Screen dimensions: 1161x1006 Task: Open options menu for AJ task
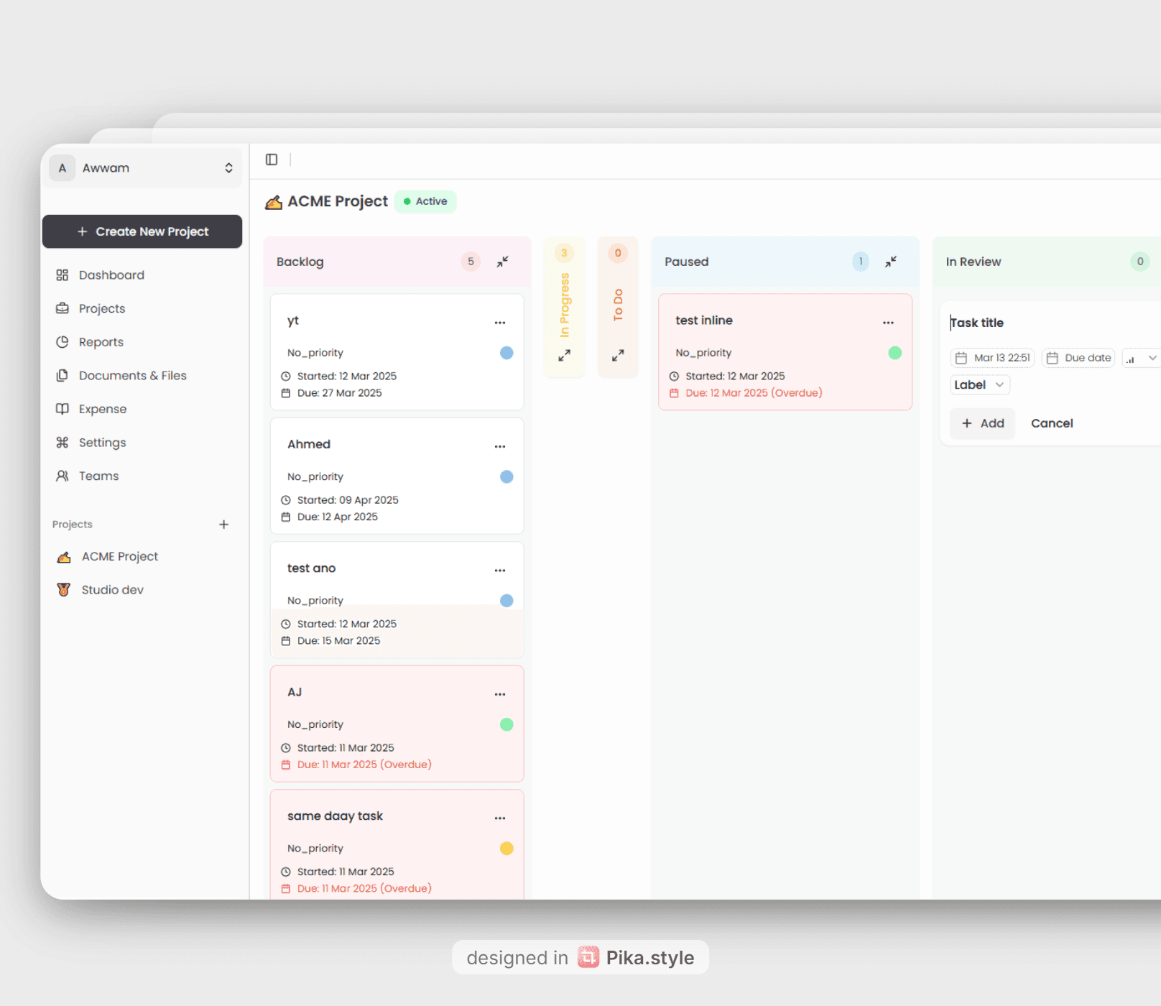pos(500,694)
